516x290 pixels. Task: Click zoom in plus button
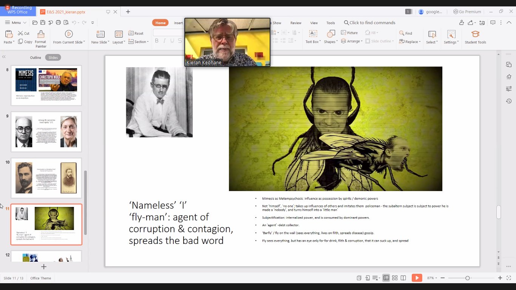pos(500,278)
